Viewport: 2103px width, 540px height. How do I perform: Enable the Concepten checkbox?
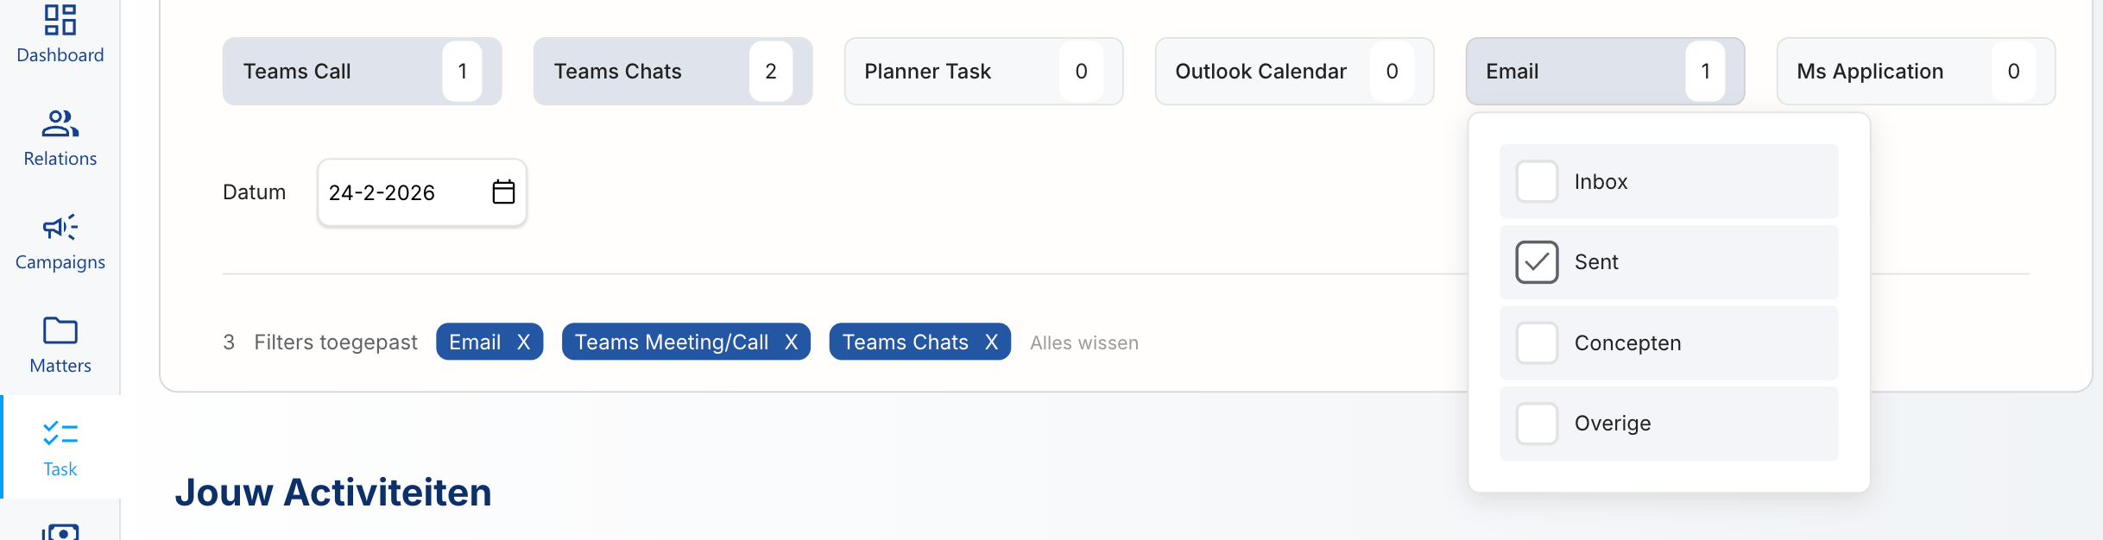pos(1537,343)
